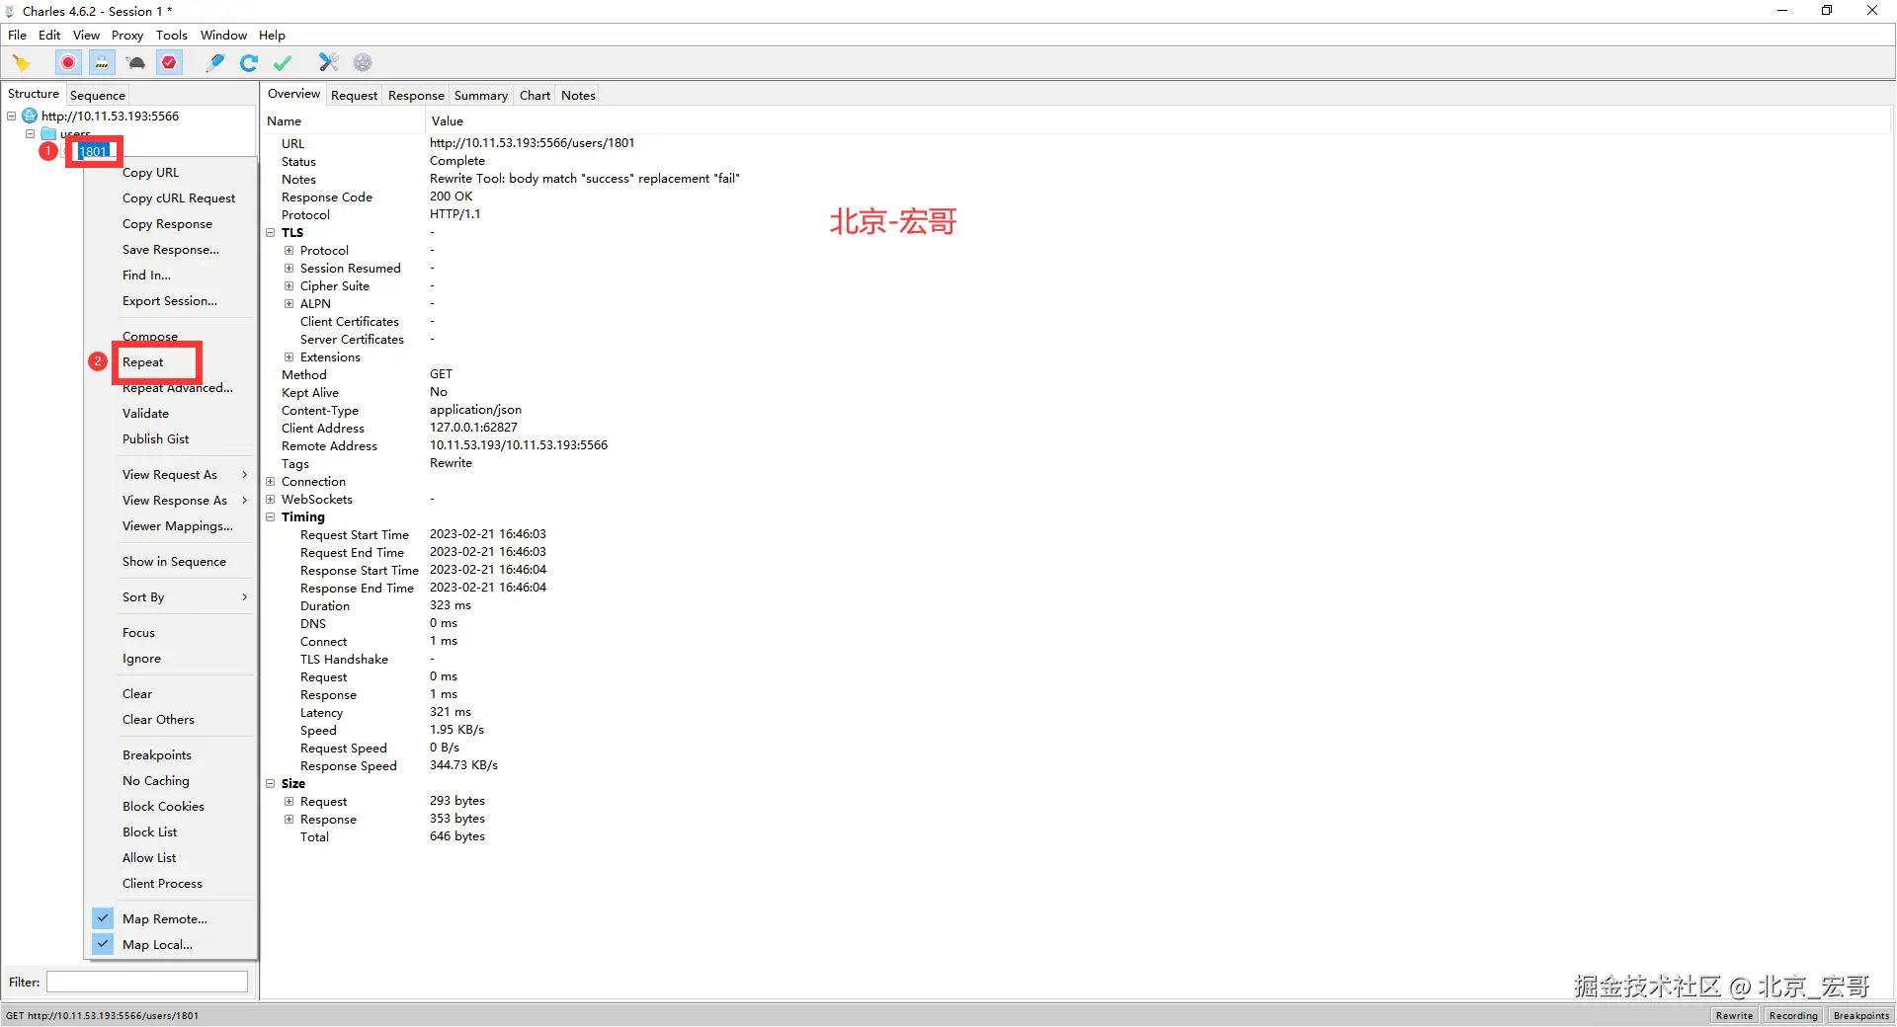Collapse the TLS section
The image size is (1897, 1027).
[271, 233]
